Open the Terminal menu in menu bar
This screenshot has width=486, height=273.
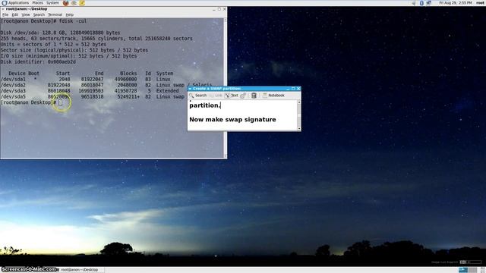tap(55, 14)
